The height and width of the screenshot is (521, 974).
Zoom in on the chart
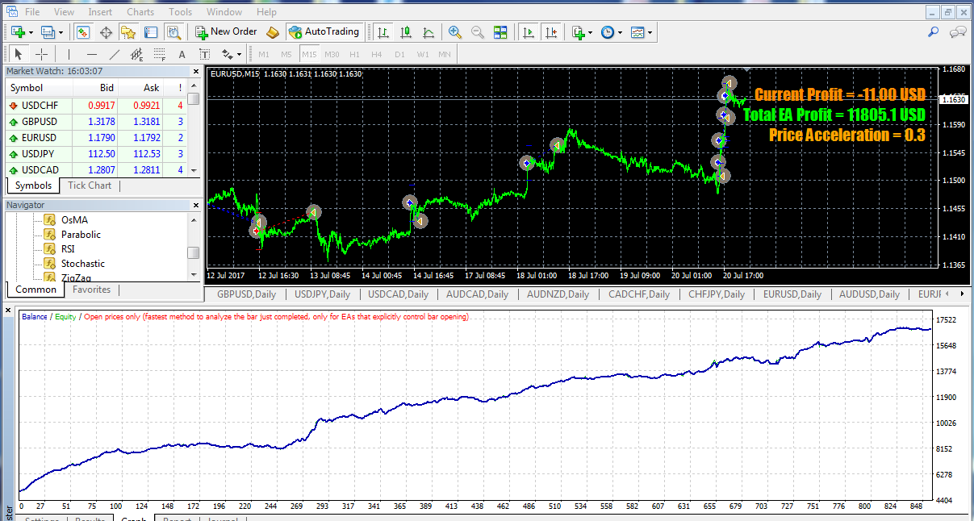[x=455, y=32]
